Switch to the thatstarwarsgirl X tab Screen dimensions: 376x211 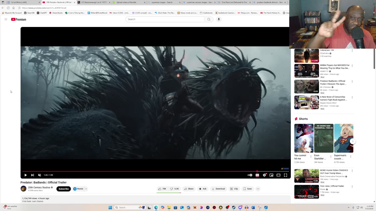94,2
